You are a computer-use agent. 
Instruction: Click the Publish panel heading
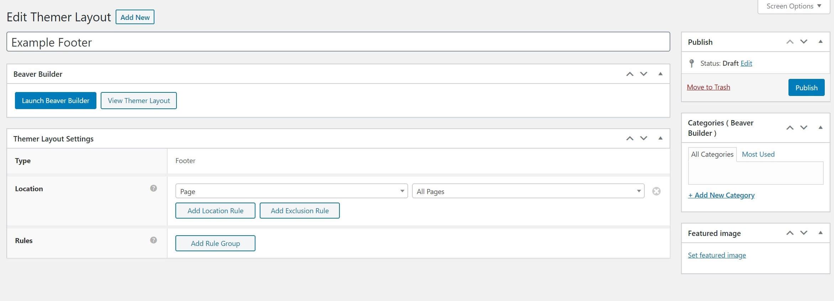700,42
